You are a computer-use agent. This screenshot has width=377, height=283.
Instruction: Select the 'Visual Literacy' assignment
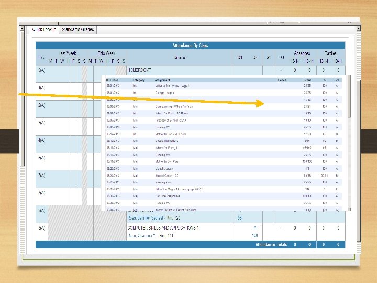(x=164, y=168)
